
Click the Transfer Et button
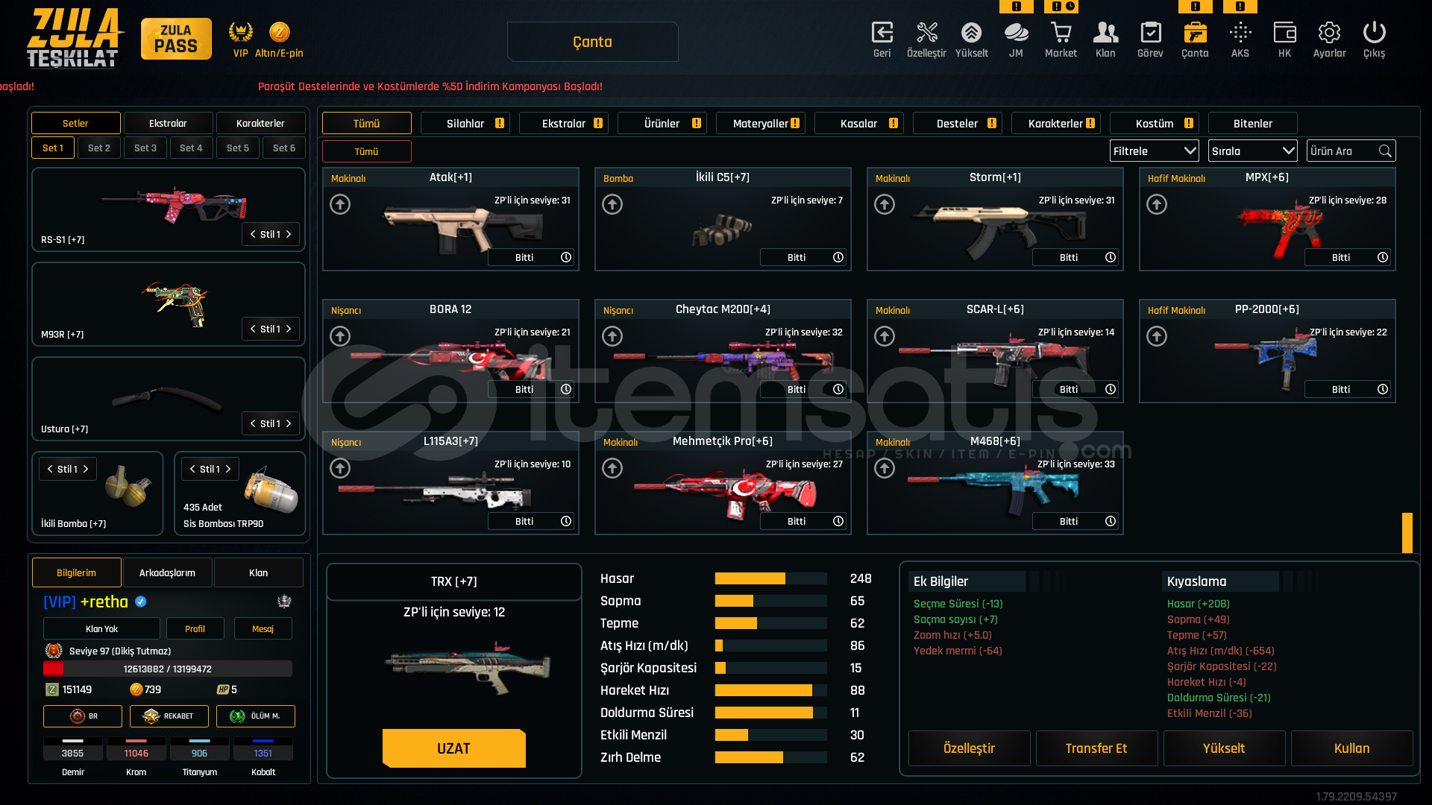coord(1096,748)
